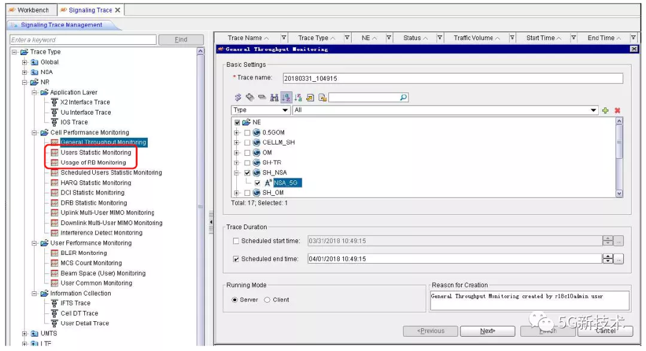This screenshot has height=351, width=646.
Task: Expand the NSA folder in trace tree
Action: pyautogui.click(x=25, y=72)
